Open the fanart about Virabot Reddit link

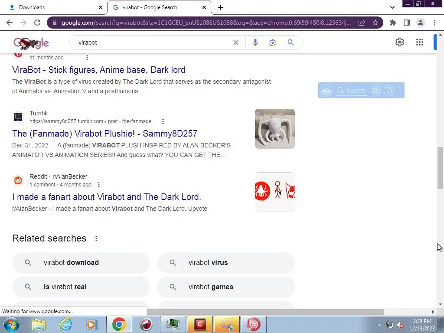click(107, 197)
